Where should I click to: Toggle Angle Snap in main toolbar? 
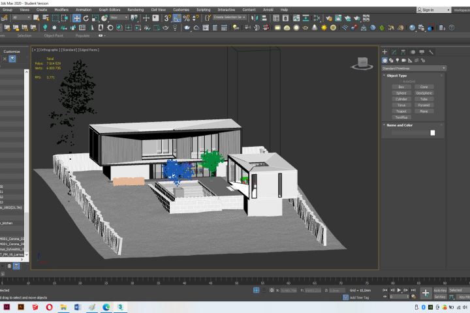pos(177,18)
